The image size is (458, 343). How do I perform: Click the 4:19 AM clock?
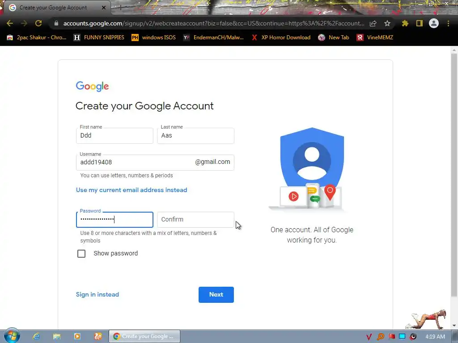click(435, 337)
